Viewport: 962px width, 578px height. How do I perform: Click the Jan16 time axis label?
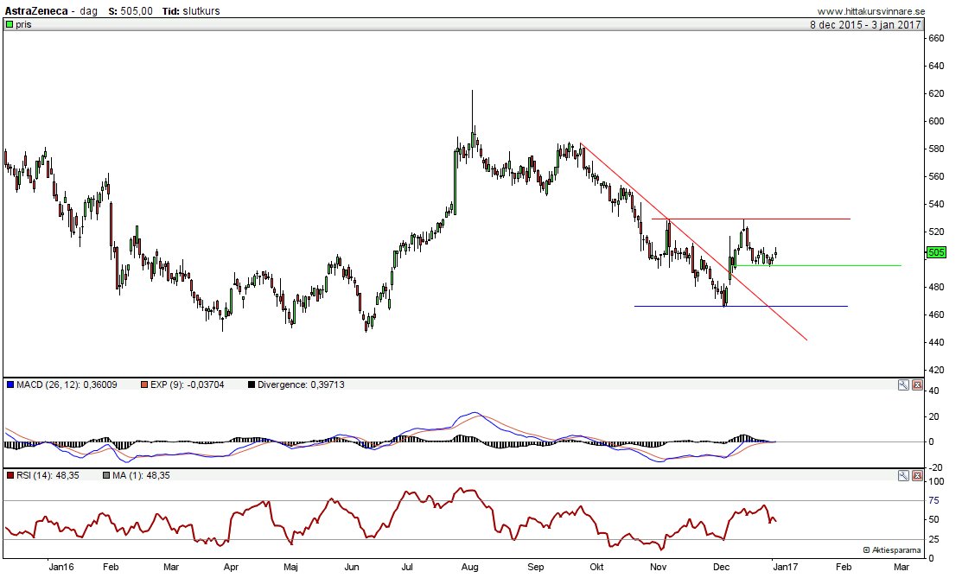point(61,567)
